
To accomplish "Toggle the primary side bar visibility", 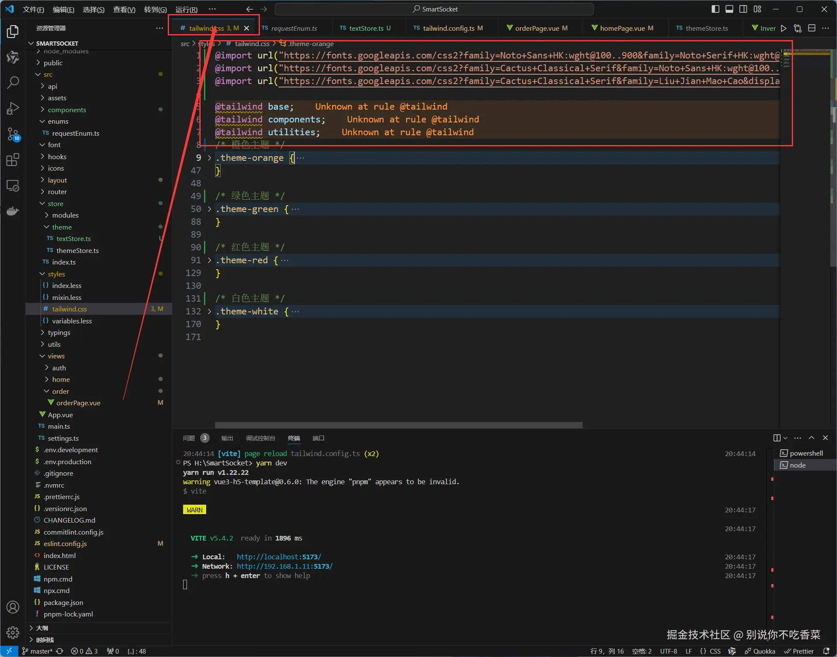I will point(716,9).
